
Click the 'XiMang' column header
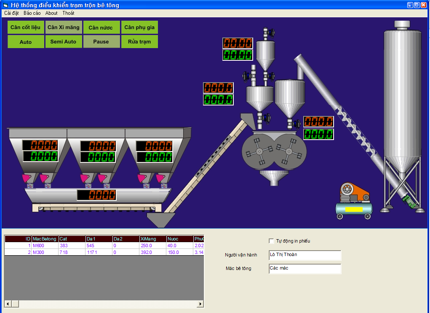(152, 239)
